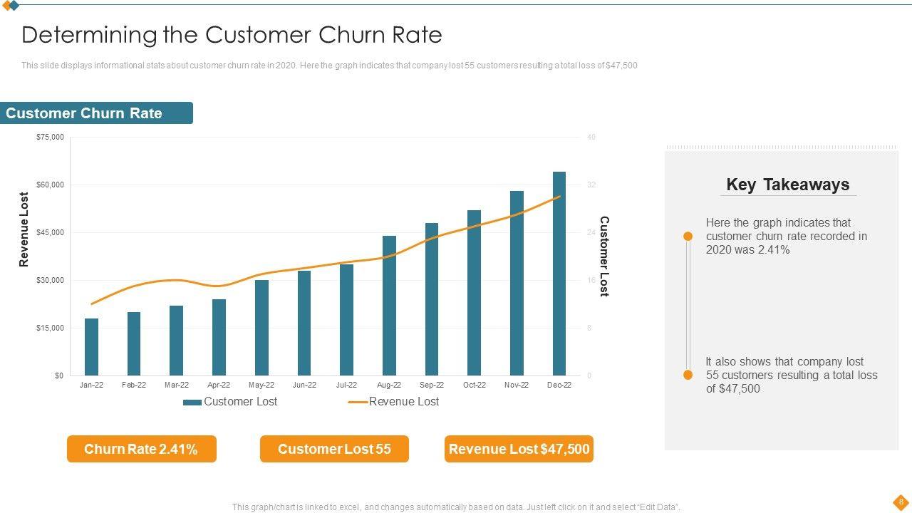This screenshot has width=912, height=513.
Task: Select the Customer Churn Rate header tab
Action: 96,113
